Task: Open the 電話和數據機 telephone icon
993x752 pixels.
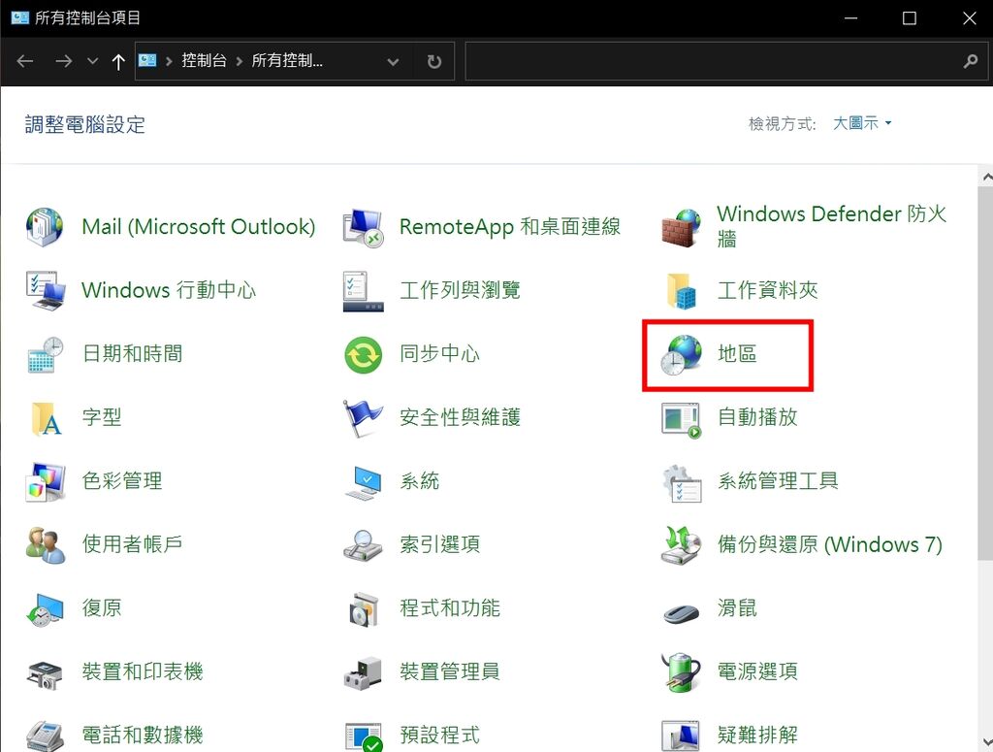Action: 46,736
